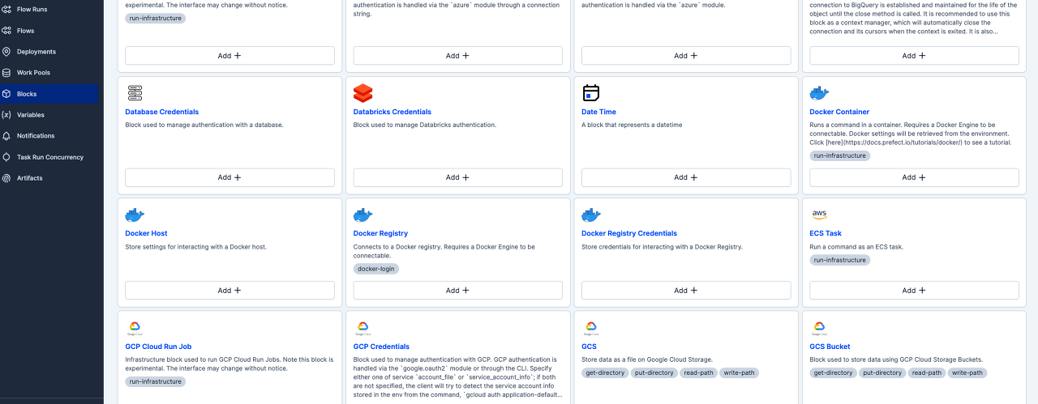
Task: Click the GCP Credentials Google Cloud logo
Action: click(362, 328)
